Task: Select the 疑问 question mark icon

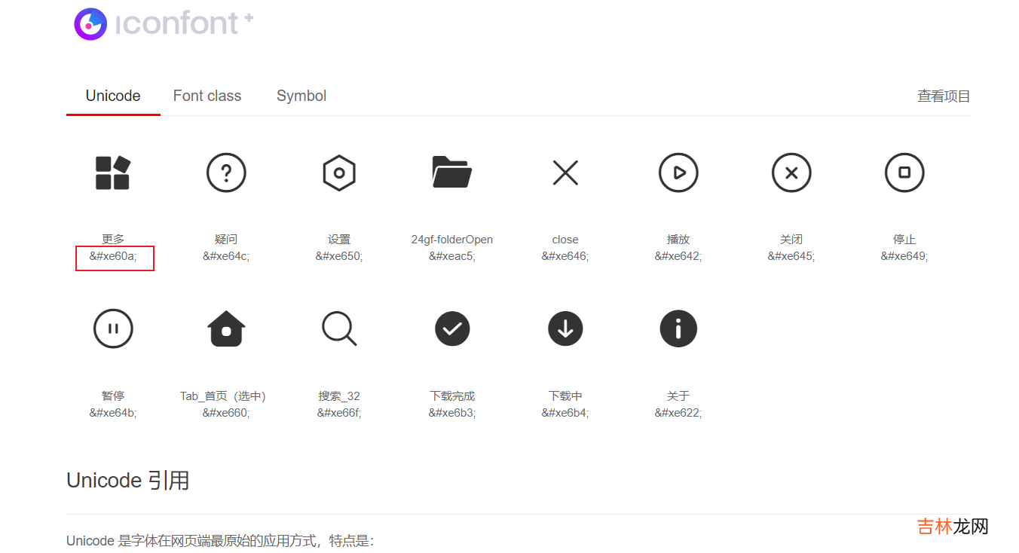Action: 226,173
